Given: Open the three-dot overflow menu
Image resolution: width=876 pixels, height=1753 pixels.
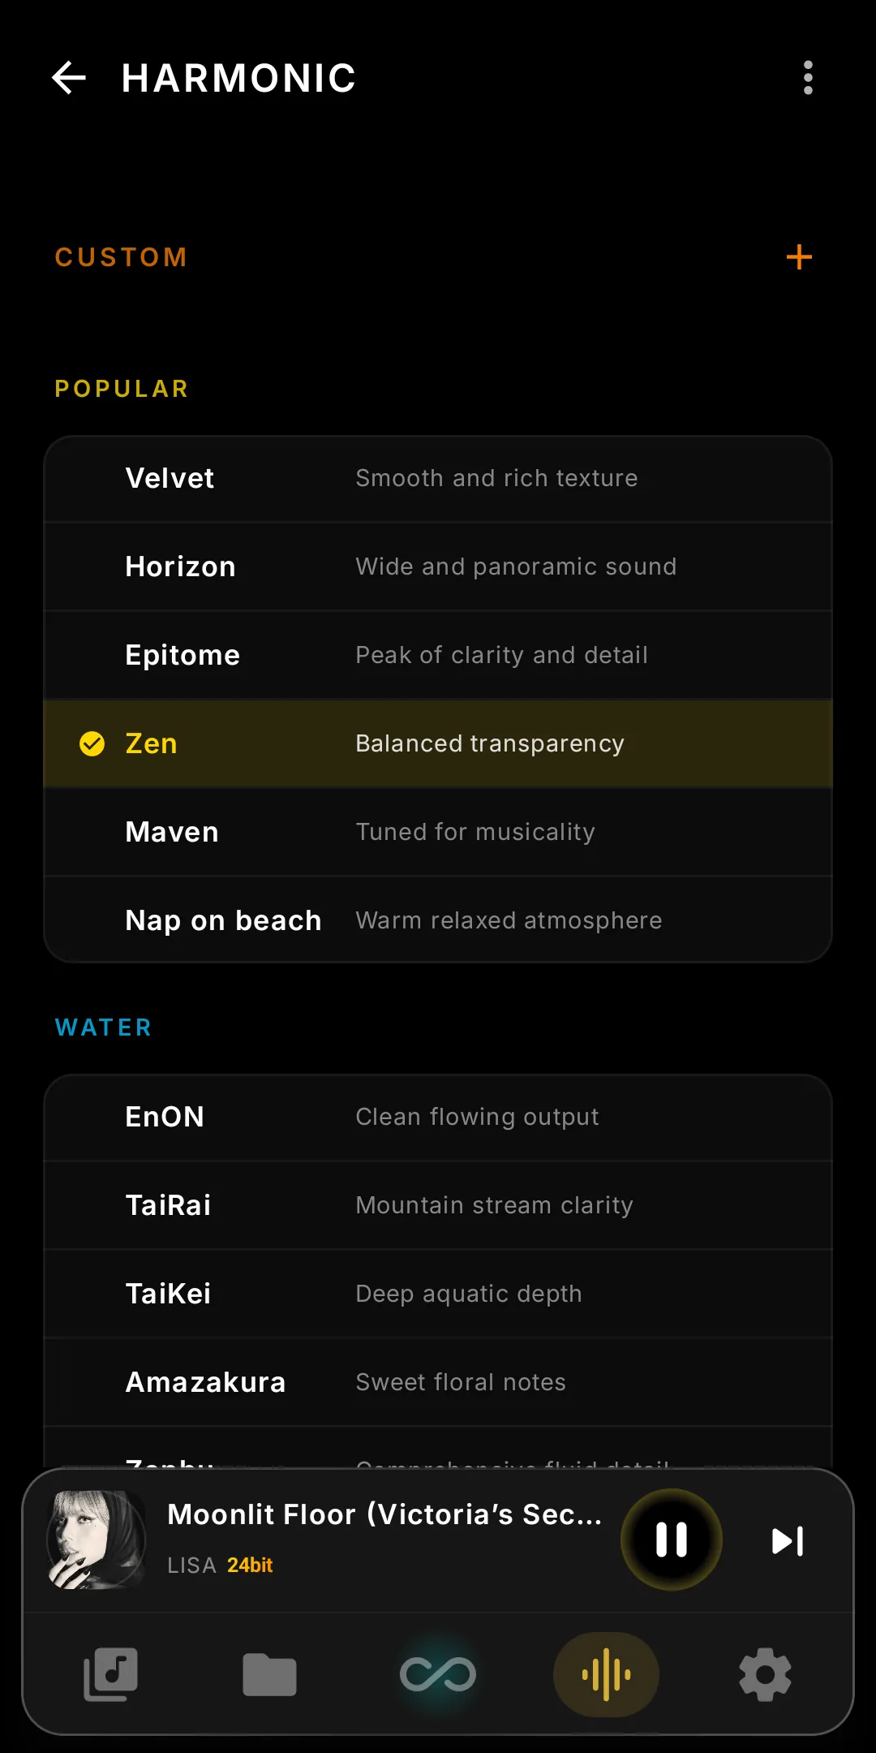Looking at the screenshot, I should pos(808,78).
